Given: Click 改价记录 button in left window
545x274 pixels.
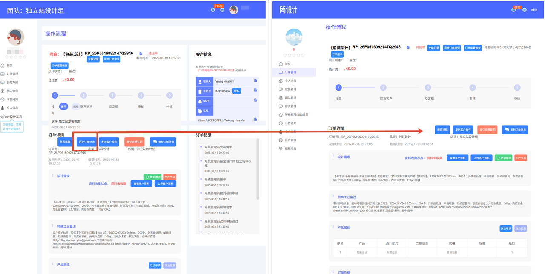Looking at the screenshot, I should [x=170, y=265].
